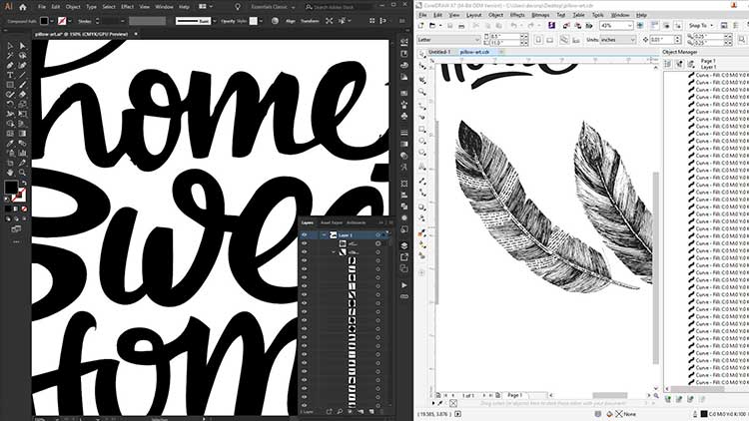Collapse Layer 1 disclosure arrow in Layers panel

(x=324, y=234)
